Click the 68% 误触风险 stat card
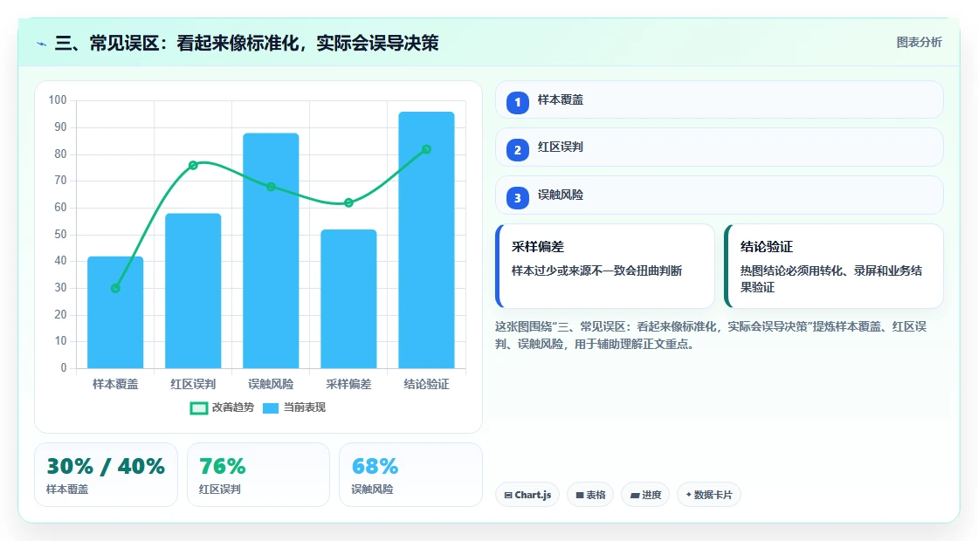978x541 pixels. tap(410, 475)
